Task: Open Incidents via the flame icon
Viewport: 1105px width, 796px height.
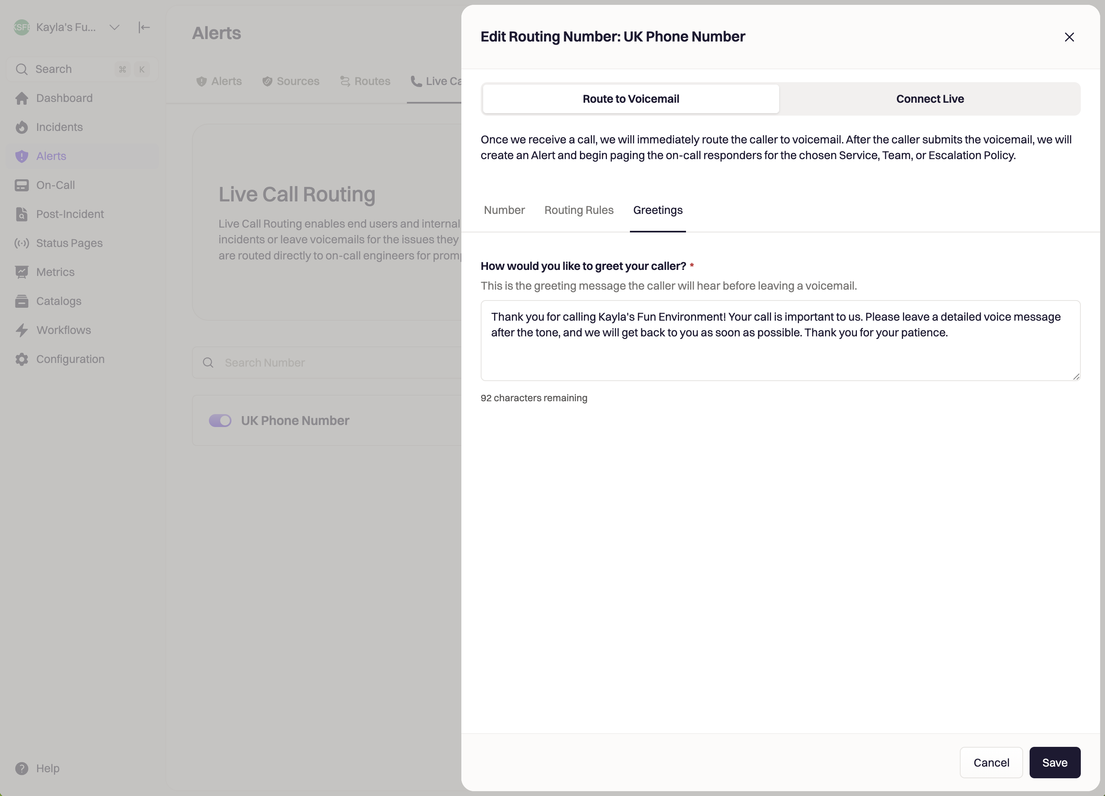Action: coord(21,127)
